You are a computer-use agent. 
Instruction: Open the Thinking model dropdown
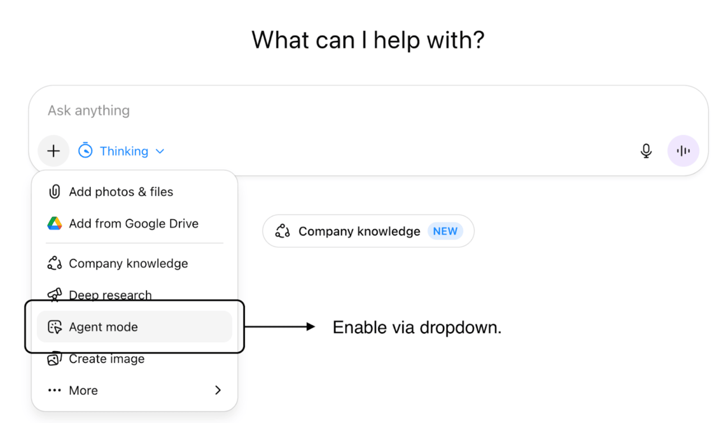click(123, 151)
